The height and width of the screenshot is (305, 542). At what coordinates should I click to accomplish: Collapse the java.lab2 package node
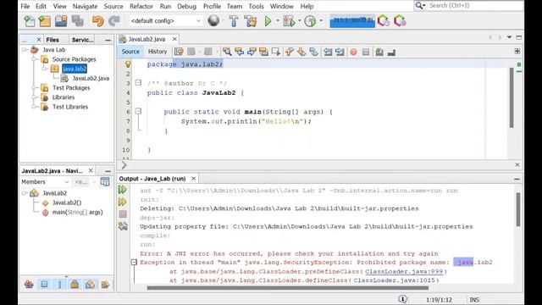45,69
